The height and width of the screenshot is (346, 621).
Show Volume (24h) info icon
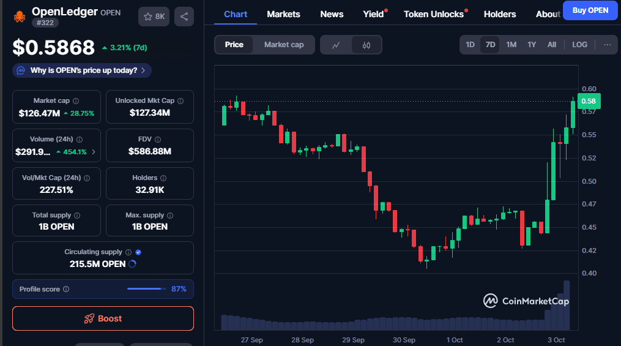point(80,140)
